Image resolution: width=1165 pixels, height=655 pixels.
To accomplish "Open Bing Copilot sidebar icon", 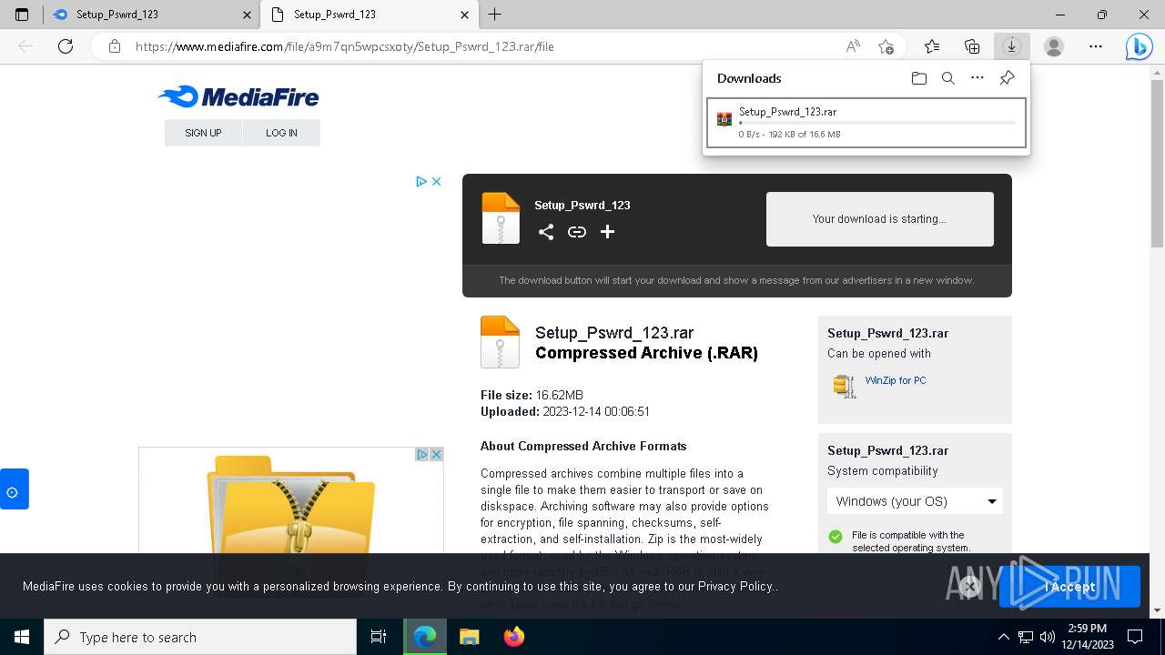I will [1140, 46].
